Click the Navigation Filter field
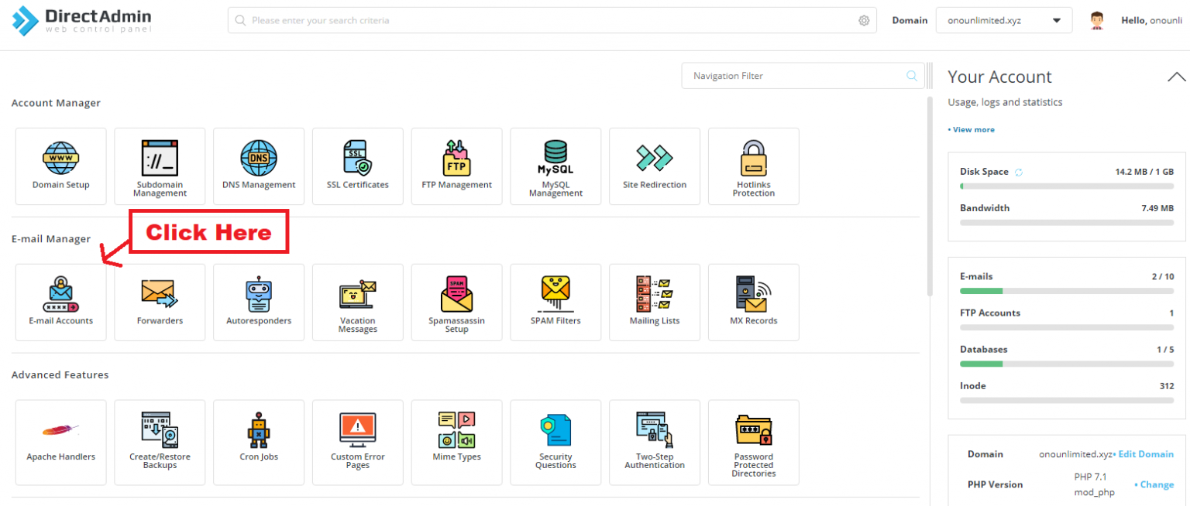The image size is (1190, 506). (790, 75)
